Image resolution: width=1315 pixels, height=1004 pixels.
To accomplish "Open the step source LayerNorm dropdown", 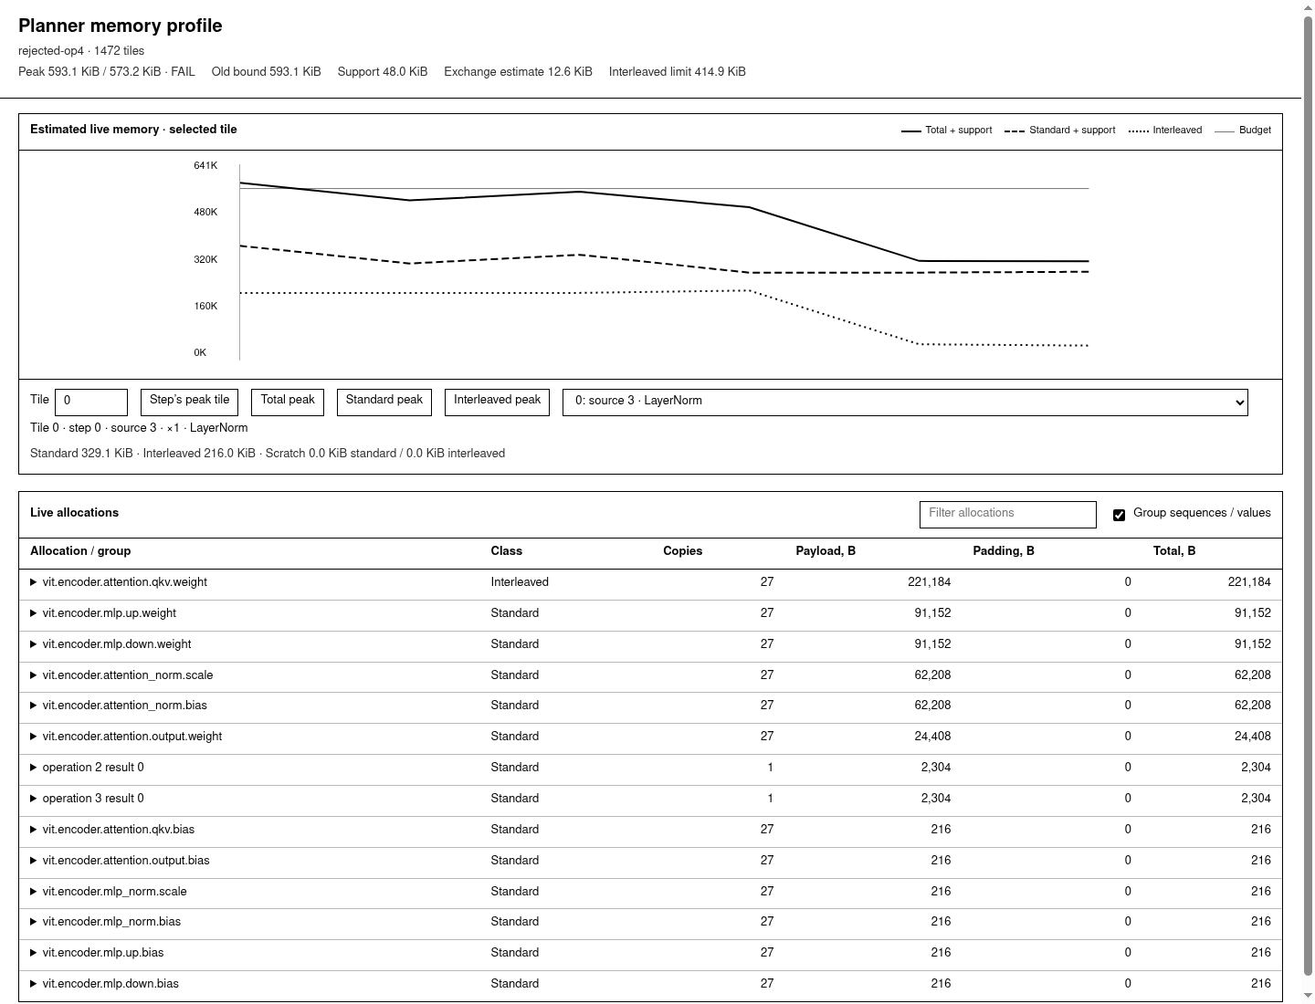I will [905, 402].
